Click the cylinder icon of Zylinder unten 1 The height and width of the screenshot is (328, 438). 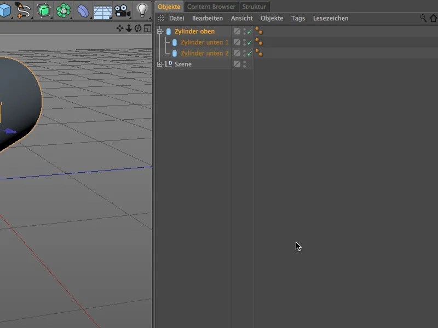[175, 43]
